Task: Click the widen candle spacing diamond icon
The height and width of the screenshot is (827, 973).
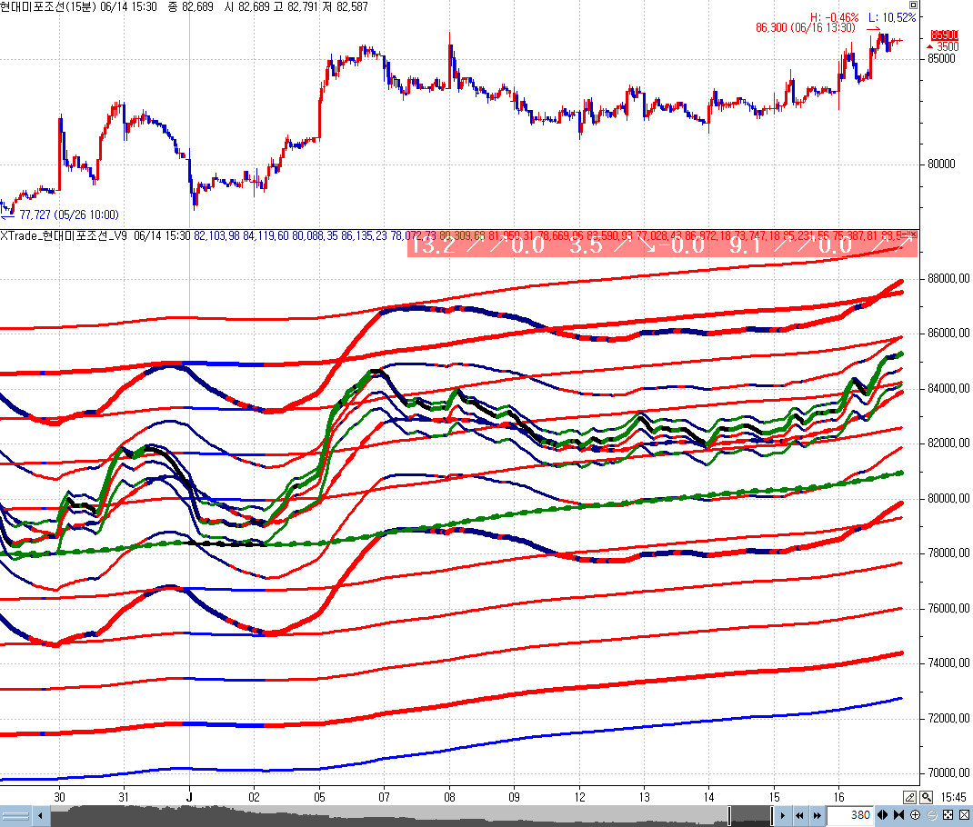Action: point(883,815)
